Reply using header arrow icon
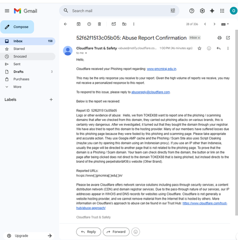 click(218, 48)
